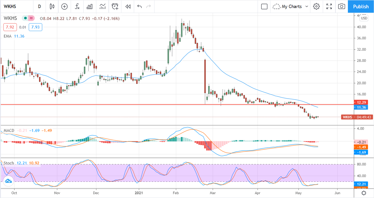Viewport: 374px width, 198px height.
Task: Open financial metrics via the bar chart icon
Action: pyautogui.click(x=90, y=7)
